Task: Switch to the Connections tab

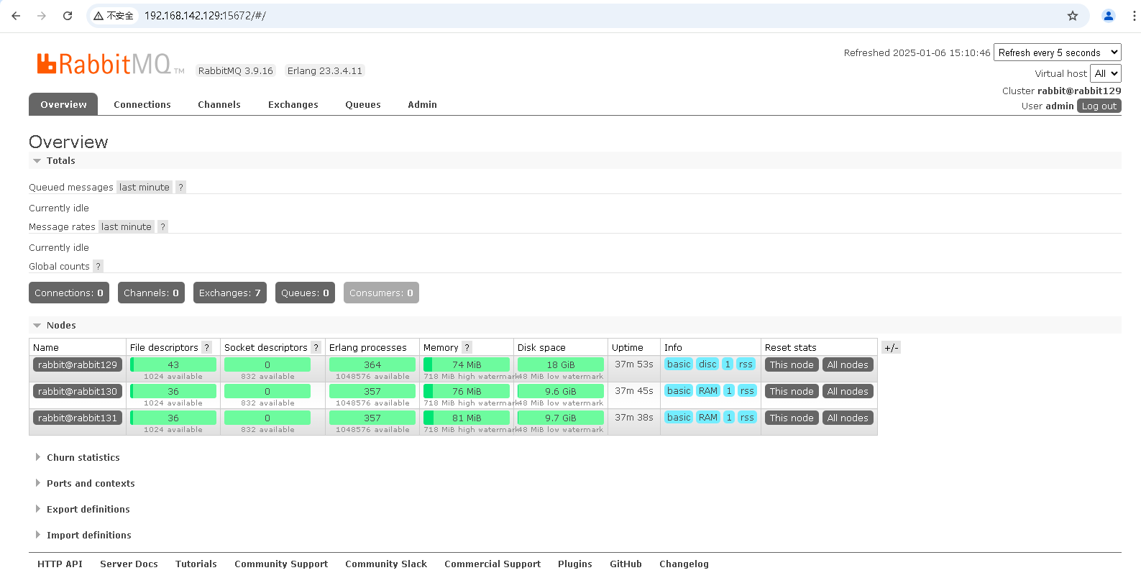Action: [x=142, y=104]
